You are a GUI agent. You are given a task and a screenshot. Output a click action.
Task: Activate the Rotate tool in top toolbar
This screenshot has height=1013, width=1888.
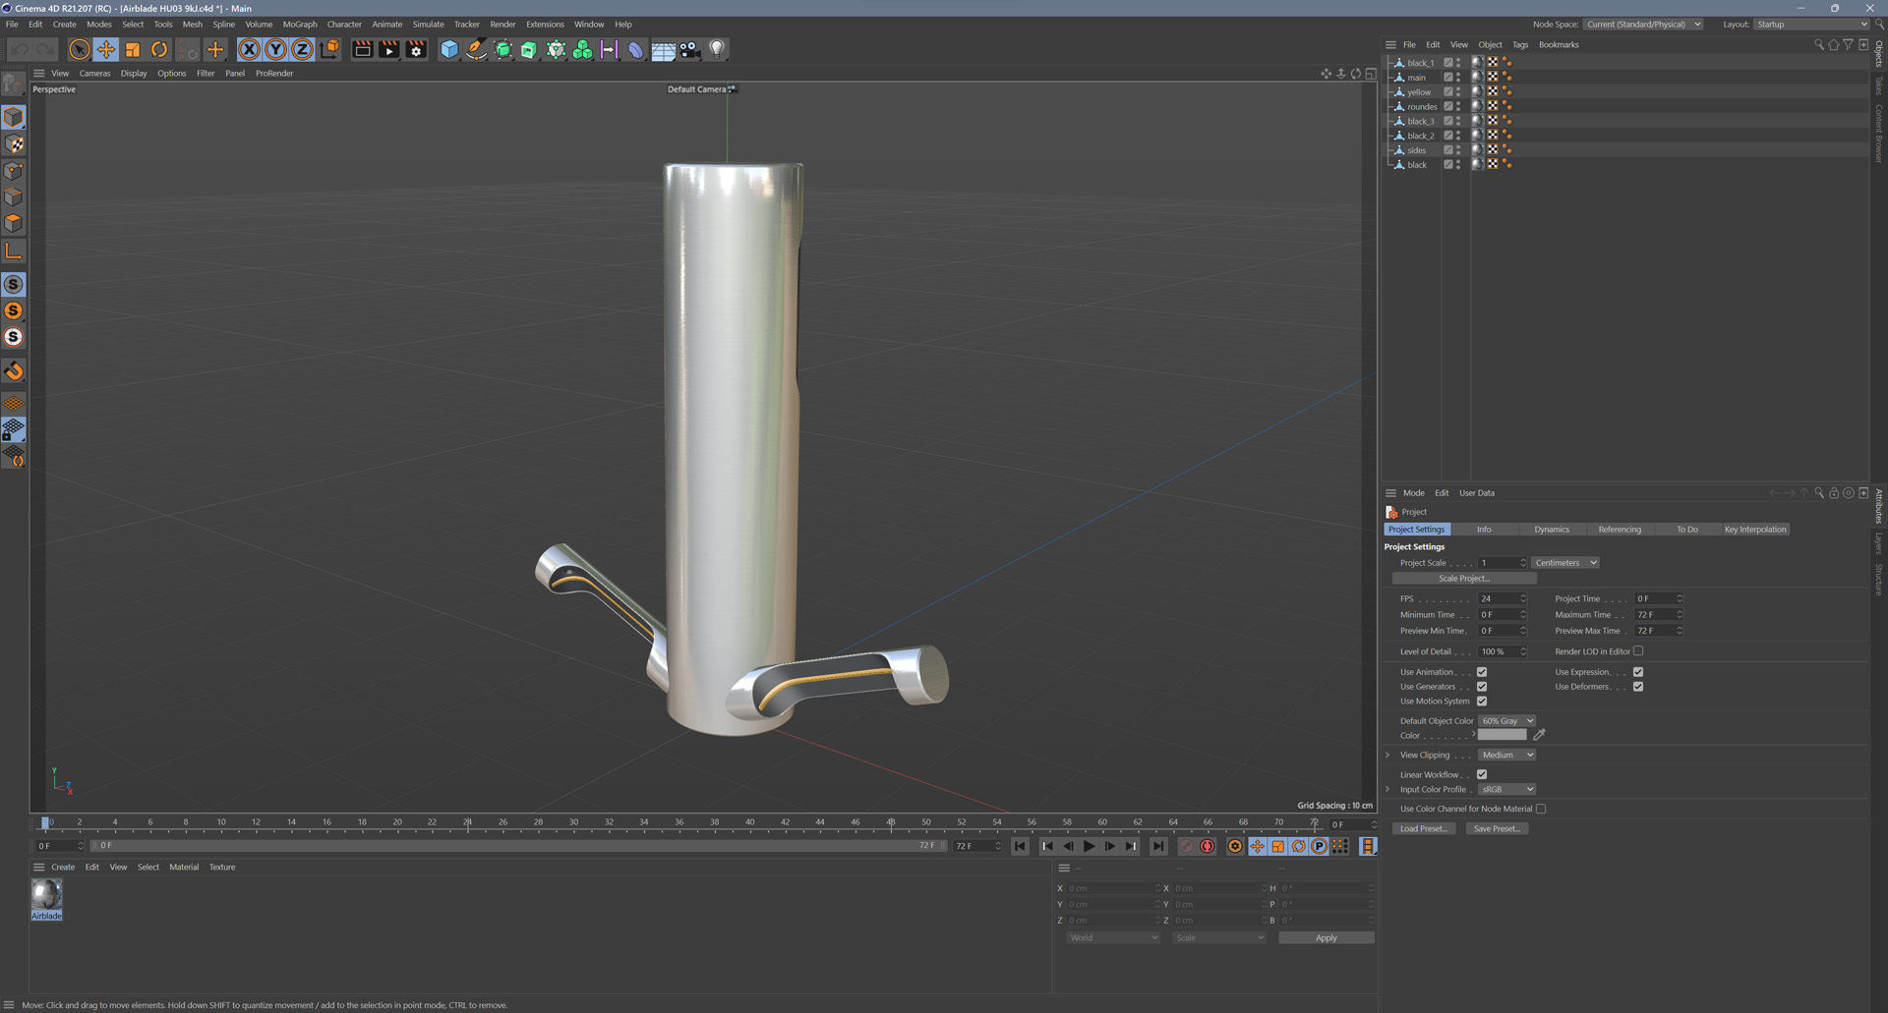159,49
